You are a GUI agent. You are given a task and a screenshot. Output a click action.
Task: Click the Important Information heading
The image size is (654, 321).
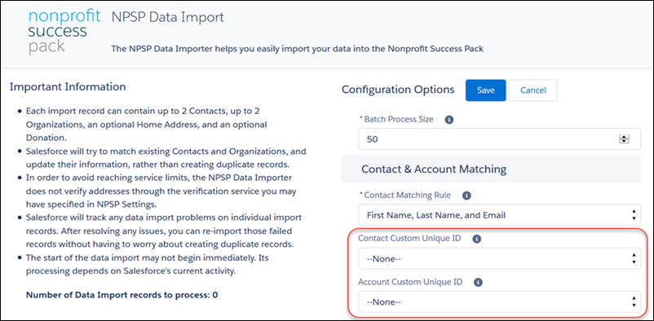point(68,86)
